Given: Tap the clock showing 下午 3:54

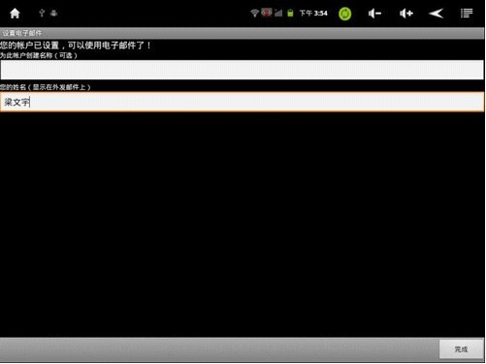Looking at the screenshot, I should [313, 14].
